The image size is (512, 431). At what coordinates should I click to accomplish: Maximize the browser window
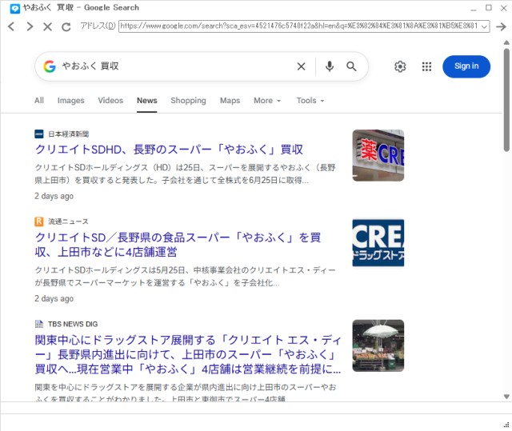pyautogui.click(x=489, y=8)
